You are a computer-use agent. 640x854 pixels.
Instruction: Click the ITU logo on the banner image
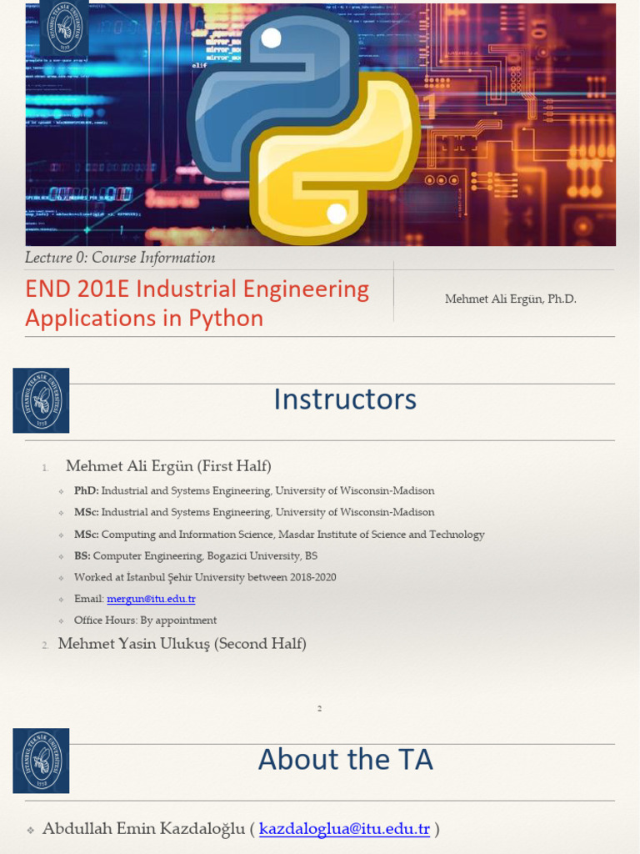(63, 28)
